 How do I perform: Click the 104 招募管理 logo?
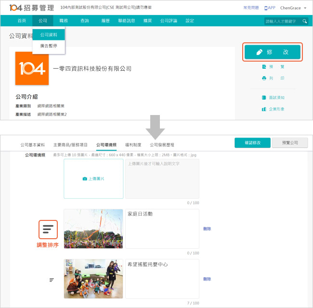point(31,8)
